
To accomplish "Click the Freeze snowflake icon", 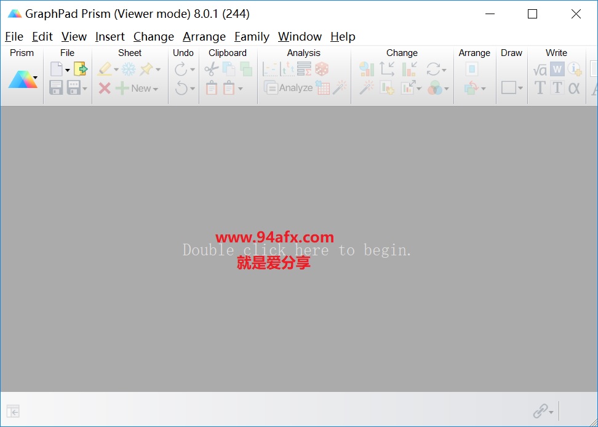I will coord(129,69).
